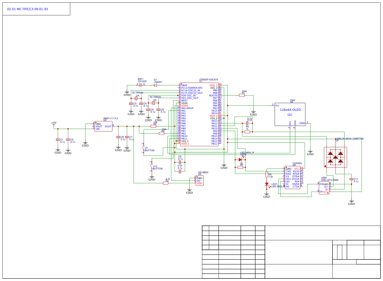
Task: Select the C1 capacitor symbol
Action: tap(58, 139)
